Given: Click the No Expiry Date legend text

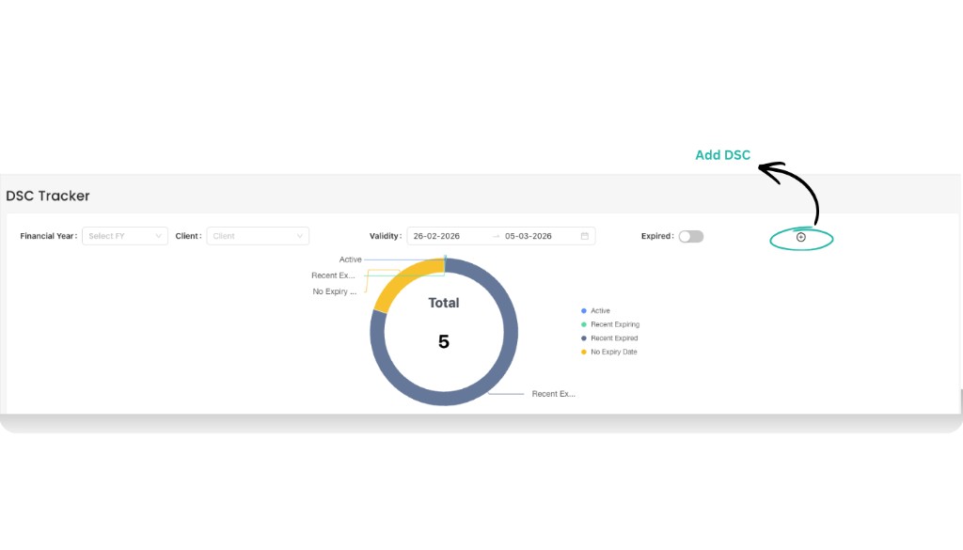Looking at the screenshot, I should 614,352.
